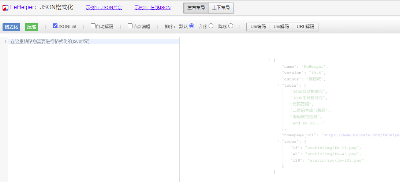400x182 pixels.
Task: Collapse the root JSON object triangle
Action: [x=269, y=60]
